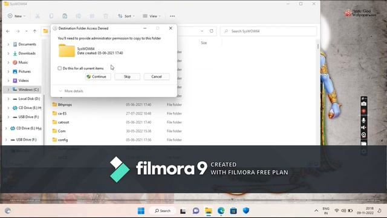Open the notifications bell icon
The image size is (387, 218).
click(379, 211)
